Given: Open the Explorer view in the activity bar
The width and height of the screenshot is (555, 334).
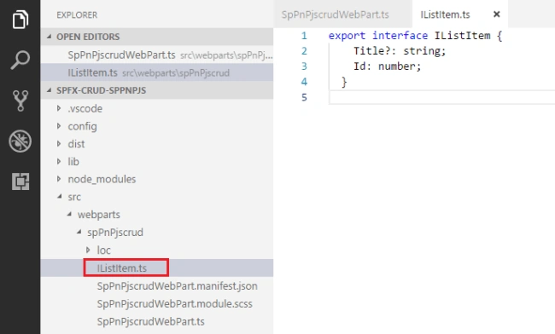Looking at the screenshot, I should pos(20,20).
